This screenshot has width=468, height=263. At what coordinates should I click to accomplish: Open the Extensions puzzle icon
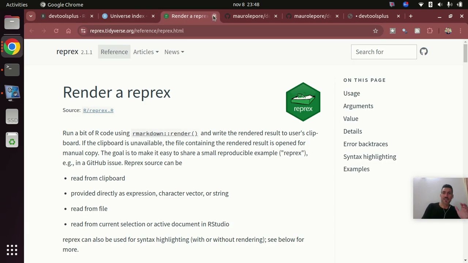[x=430, y=31]
